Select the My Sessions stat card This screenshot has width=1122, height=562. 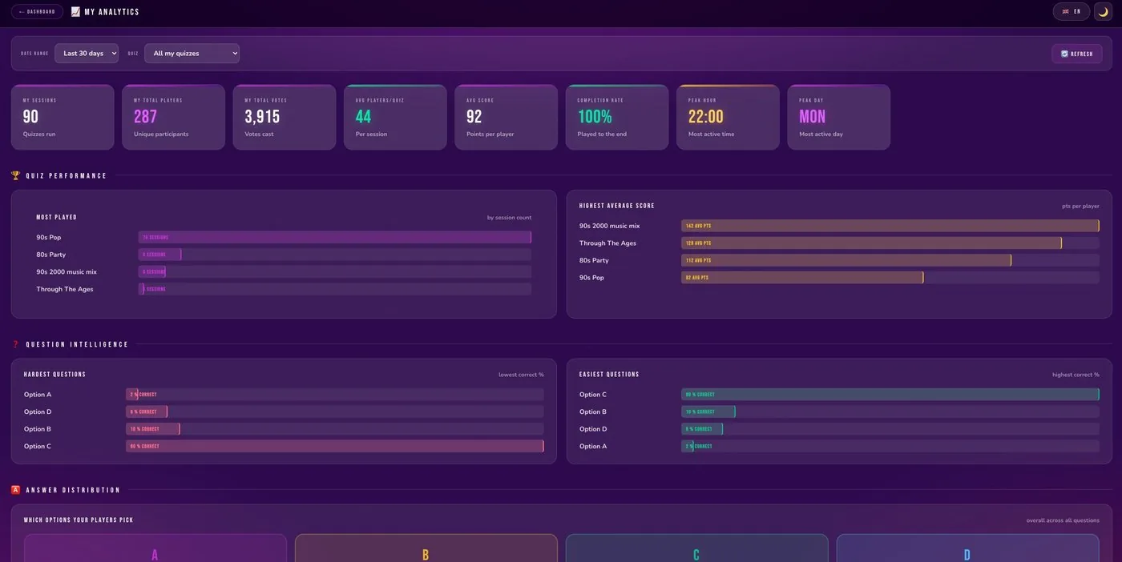63,117
